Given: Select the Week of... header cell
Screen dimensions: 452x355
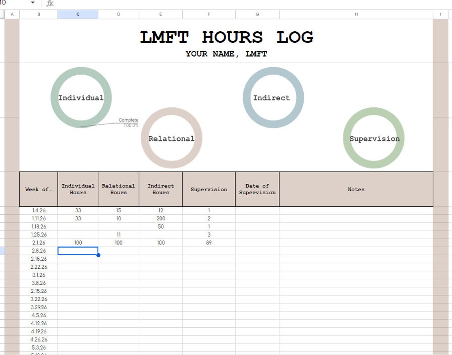Looking at the screenshot, I should 38,189.
